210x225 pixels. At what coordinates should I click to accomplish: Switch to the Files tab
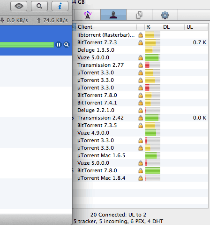click(x=139, y=15)
